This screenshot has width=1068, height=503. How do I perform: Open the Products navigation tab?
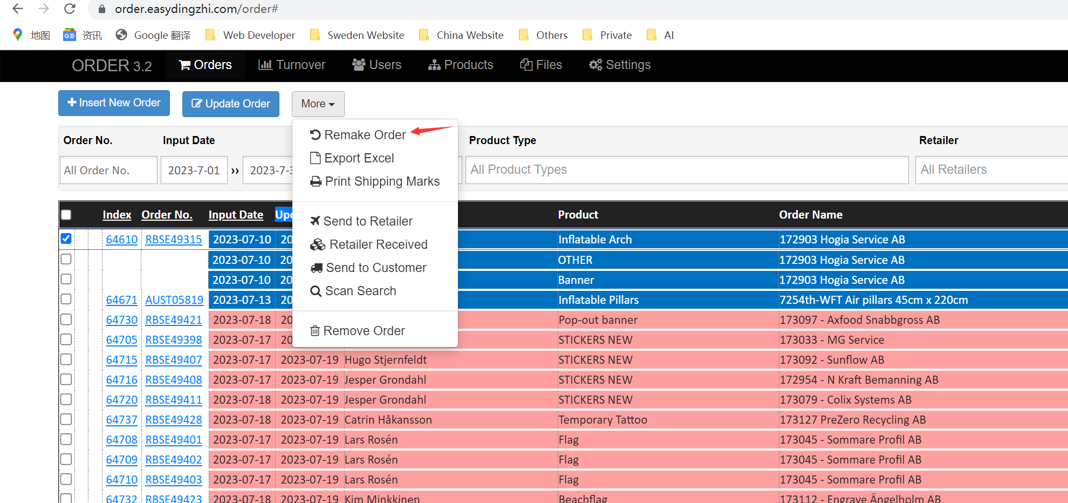(x=461, y=65)
